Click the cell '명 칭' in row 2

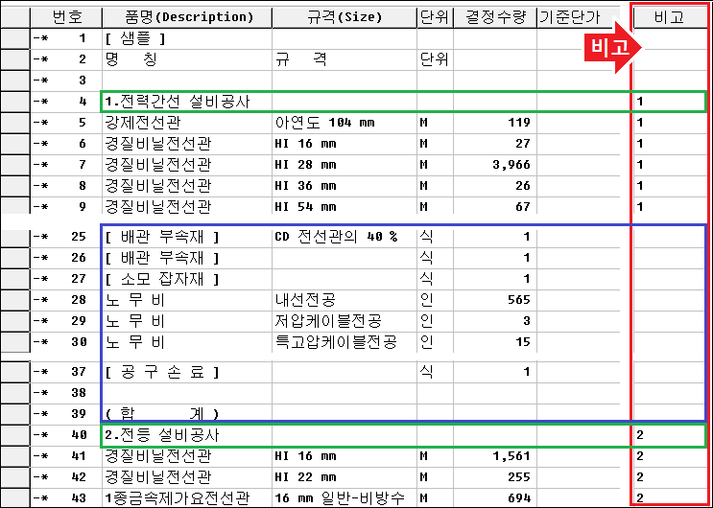coord(187,59)
